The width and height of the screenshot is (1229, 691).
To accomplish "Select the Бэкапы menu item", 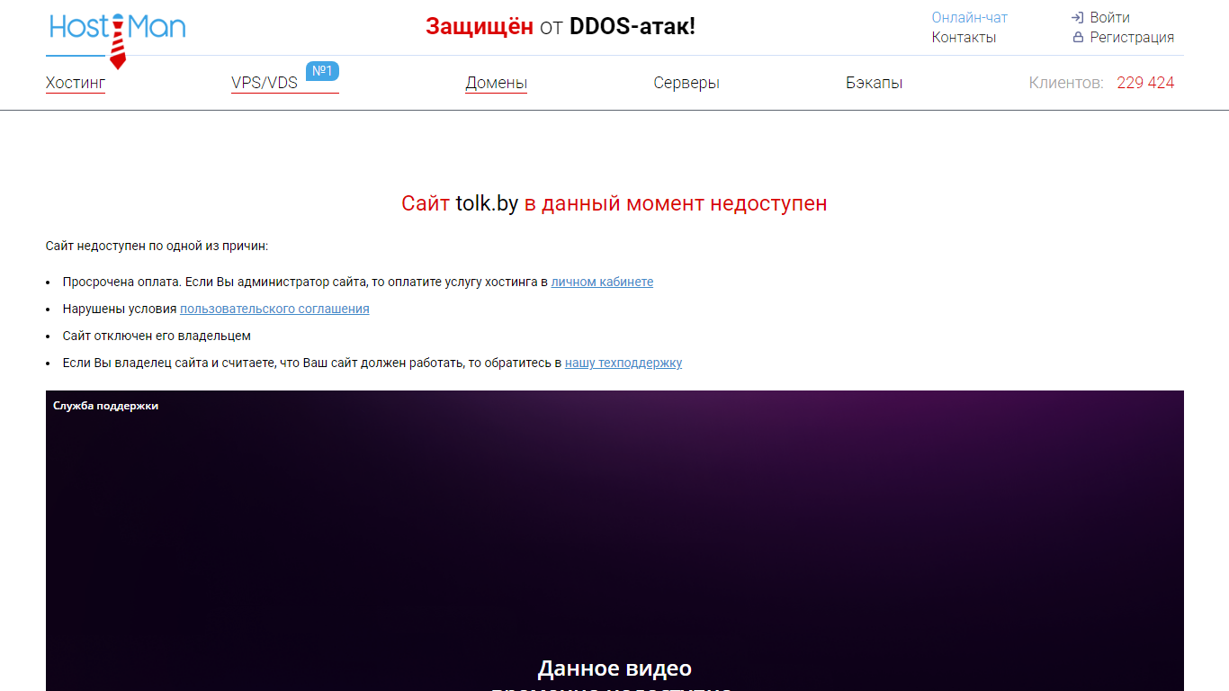I will pos(874,83).
